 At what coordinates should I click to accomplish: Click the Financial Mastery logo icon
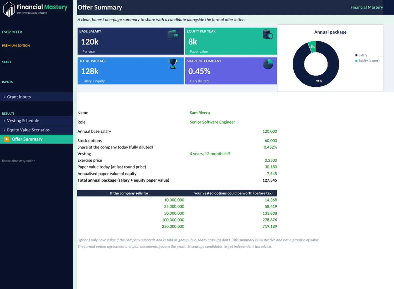click(x=9, y=9)
